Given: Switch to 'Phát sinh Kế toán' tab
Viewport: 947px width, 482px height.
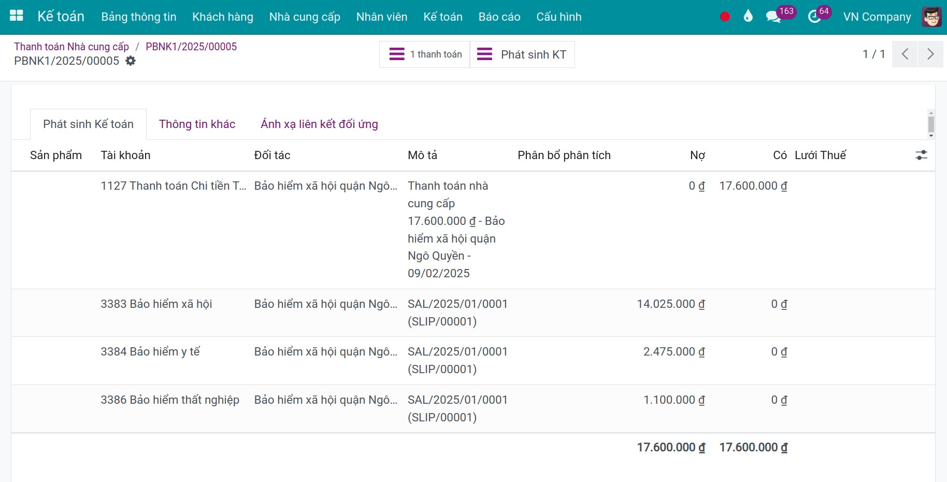Looking at the screenshot, I should click(88, 124).
